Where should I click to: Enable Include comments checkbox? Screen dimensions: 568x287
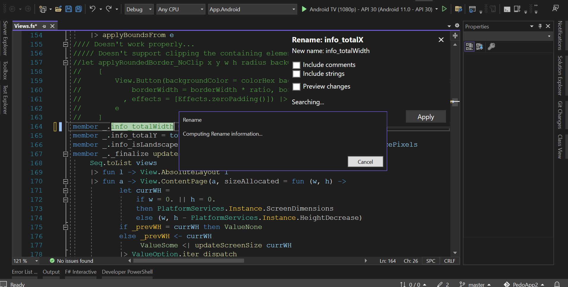(296, 65)
